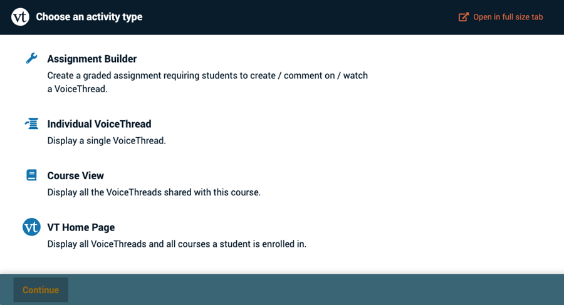Click the 'Display a single VoiceThread' description
The image size is (564, 305).
coord(107,140)
